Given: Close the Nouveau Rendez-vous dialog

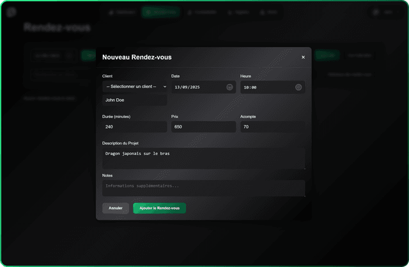Looking at the screenshot, I should pyautogui.click(x=303, y=57).
